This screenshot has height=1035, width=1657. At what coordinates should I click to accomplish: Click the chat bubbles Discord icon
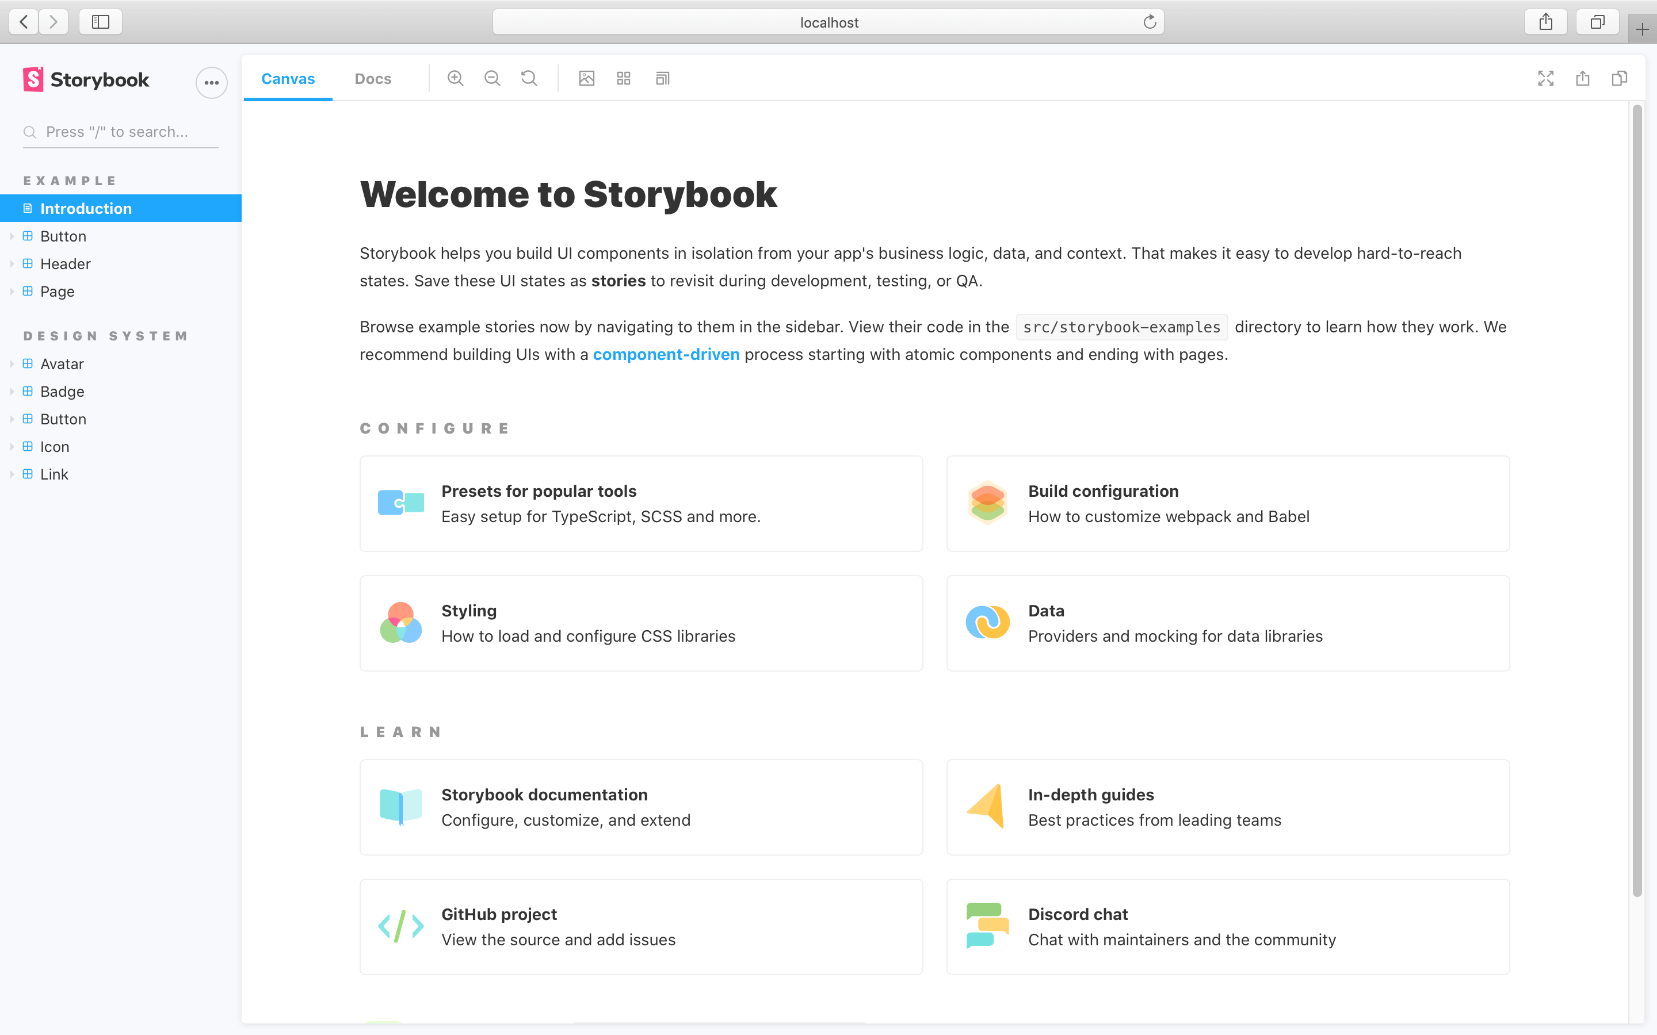987,926
